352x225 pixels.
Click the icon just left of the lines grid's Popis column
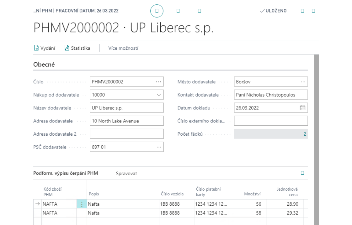(x=82, y=204)
